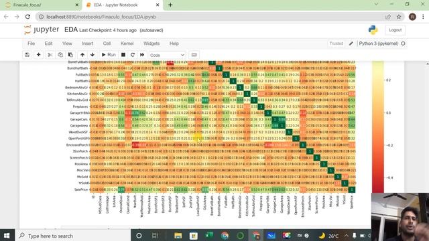The width and height of the screenshot is (429, 241).
Task: Open the Chrome three-dot menu
Action: point(423,17)
